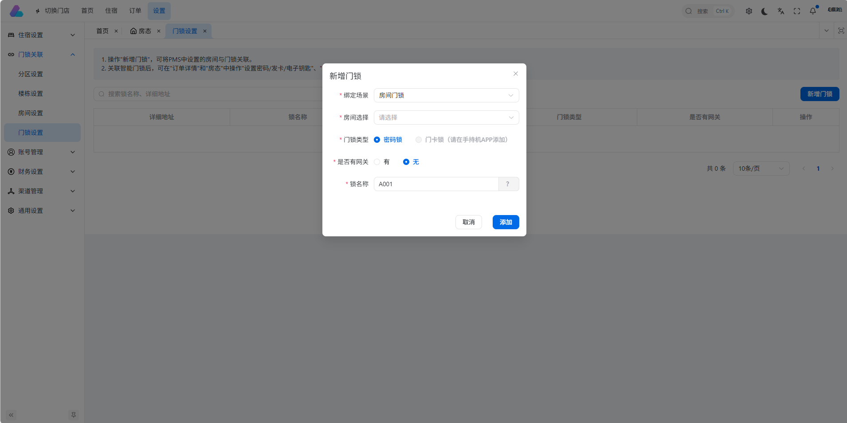
Task: Open the 房间选择 dropdown
Action: (x=446, y=117)
